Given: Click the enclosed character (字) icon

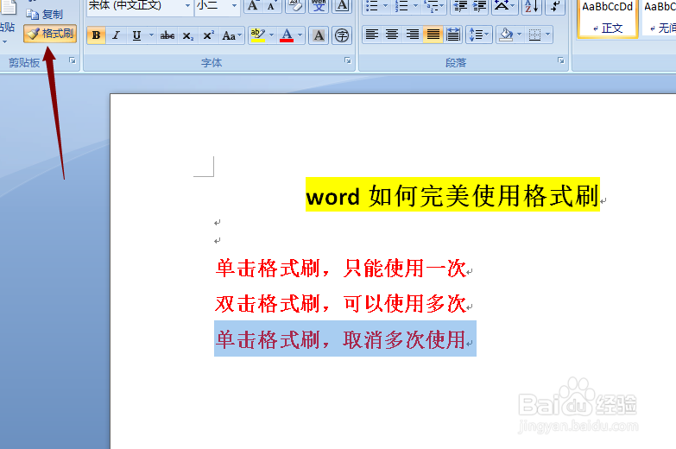Looking at the screenshot, I should pos(342,35).
